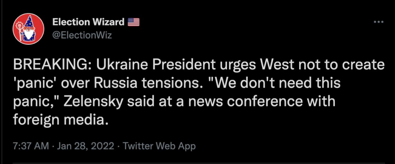The height and width of the screenshot is (164, 395).
Task: Click the Election Wizard display name
Action: (88, 22)
